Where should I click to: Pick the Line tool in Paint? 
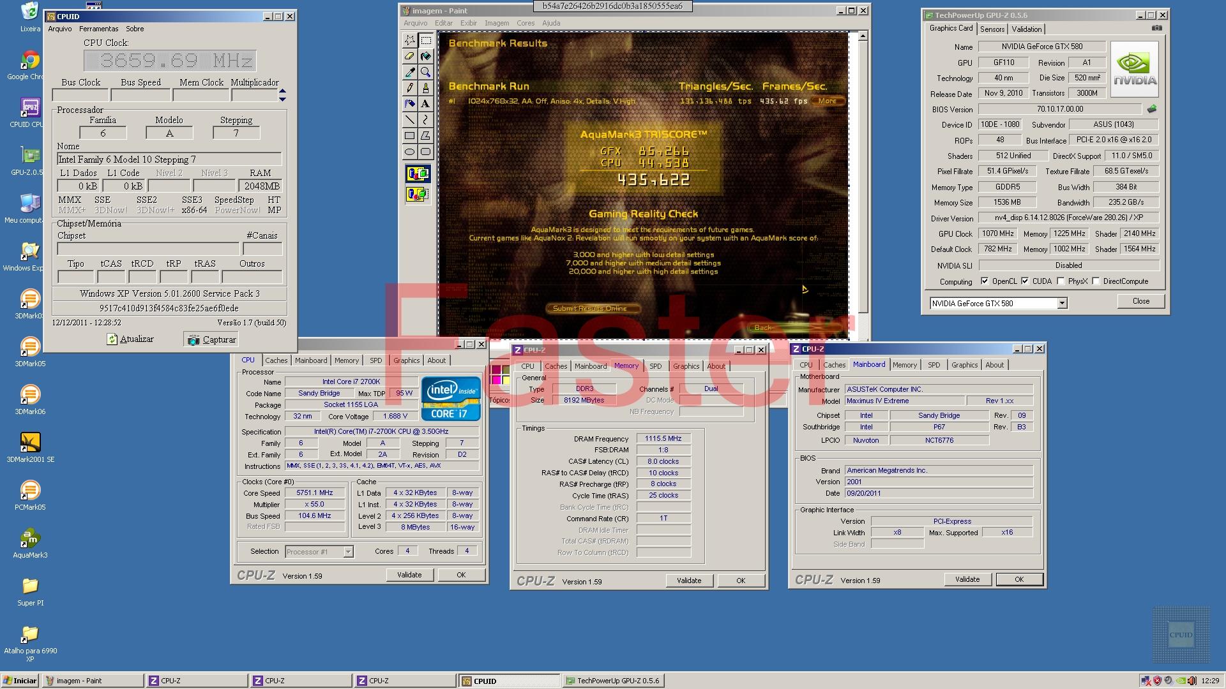coord(410,120)
